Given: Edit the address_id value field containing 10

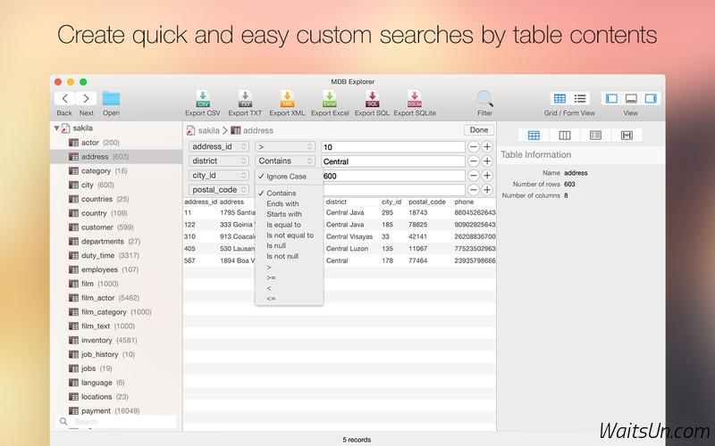Looking at the screenshot, I should coord(393,146).
